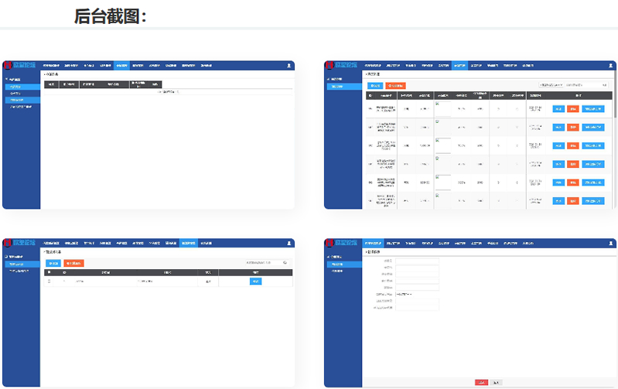Click the red logo in top-right screenshot header
618x389 pixels.
pos(329,66)
